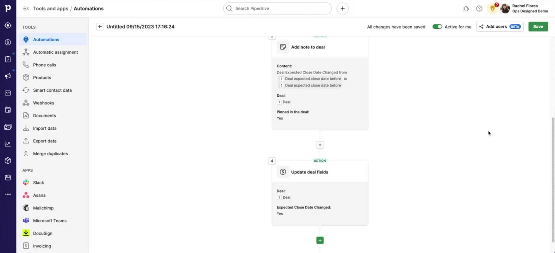
Task: Insert step between actions with plus button
Action: (320, 145)
